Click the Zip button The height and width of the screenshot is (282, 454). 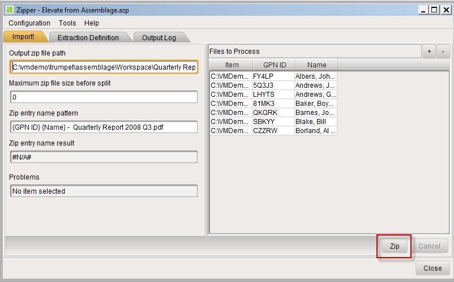(x=395, y=246)
